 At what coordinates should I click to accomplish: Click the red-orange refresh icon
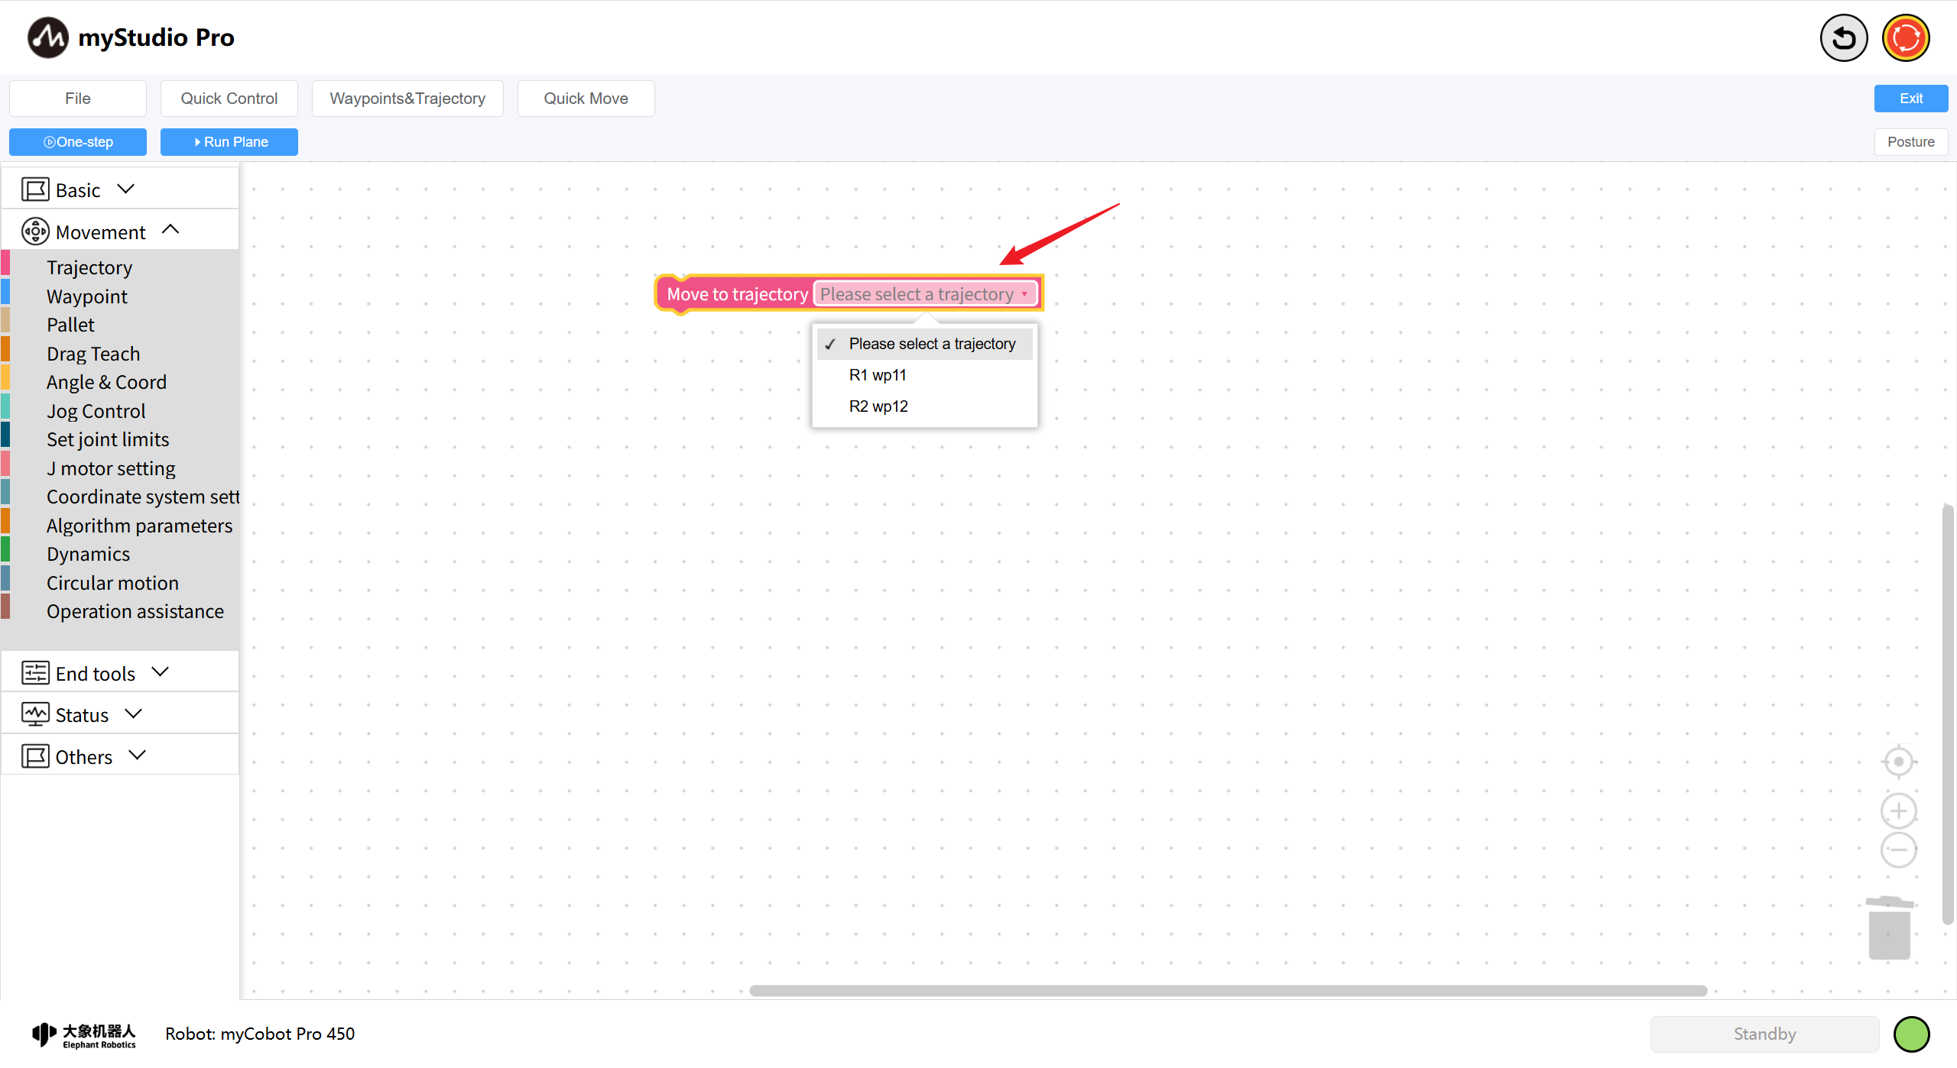click(1905, 38)
